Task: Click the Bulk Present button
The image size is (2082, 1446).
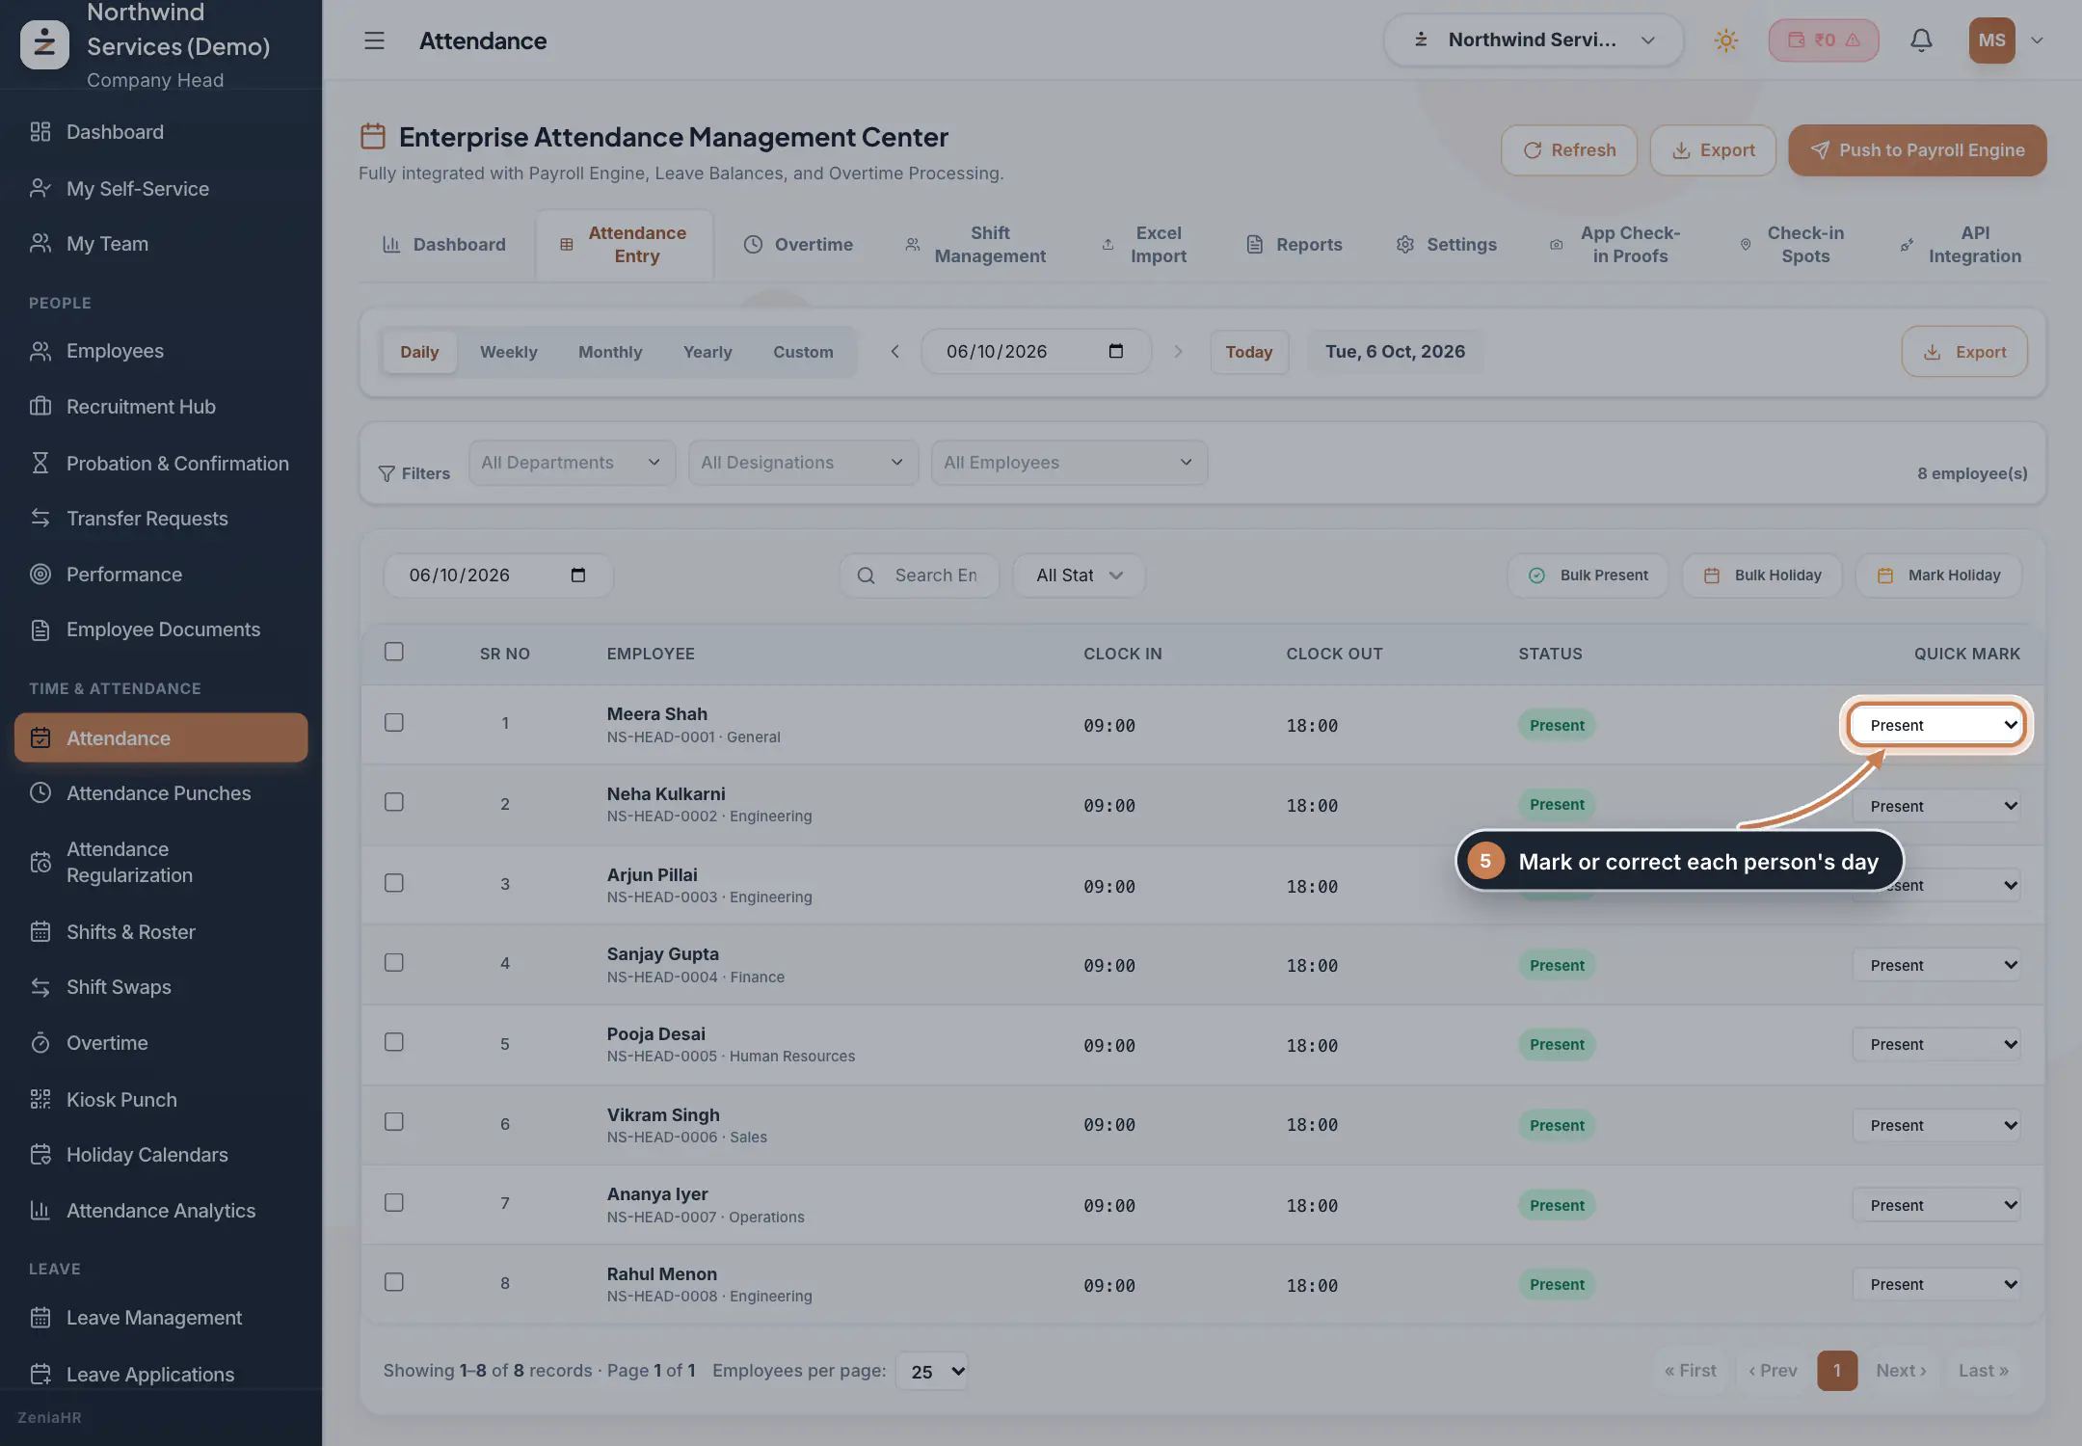Action: [1588, 576]
